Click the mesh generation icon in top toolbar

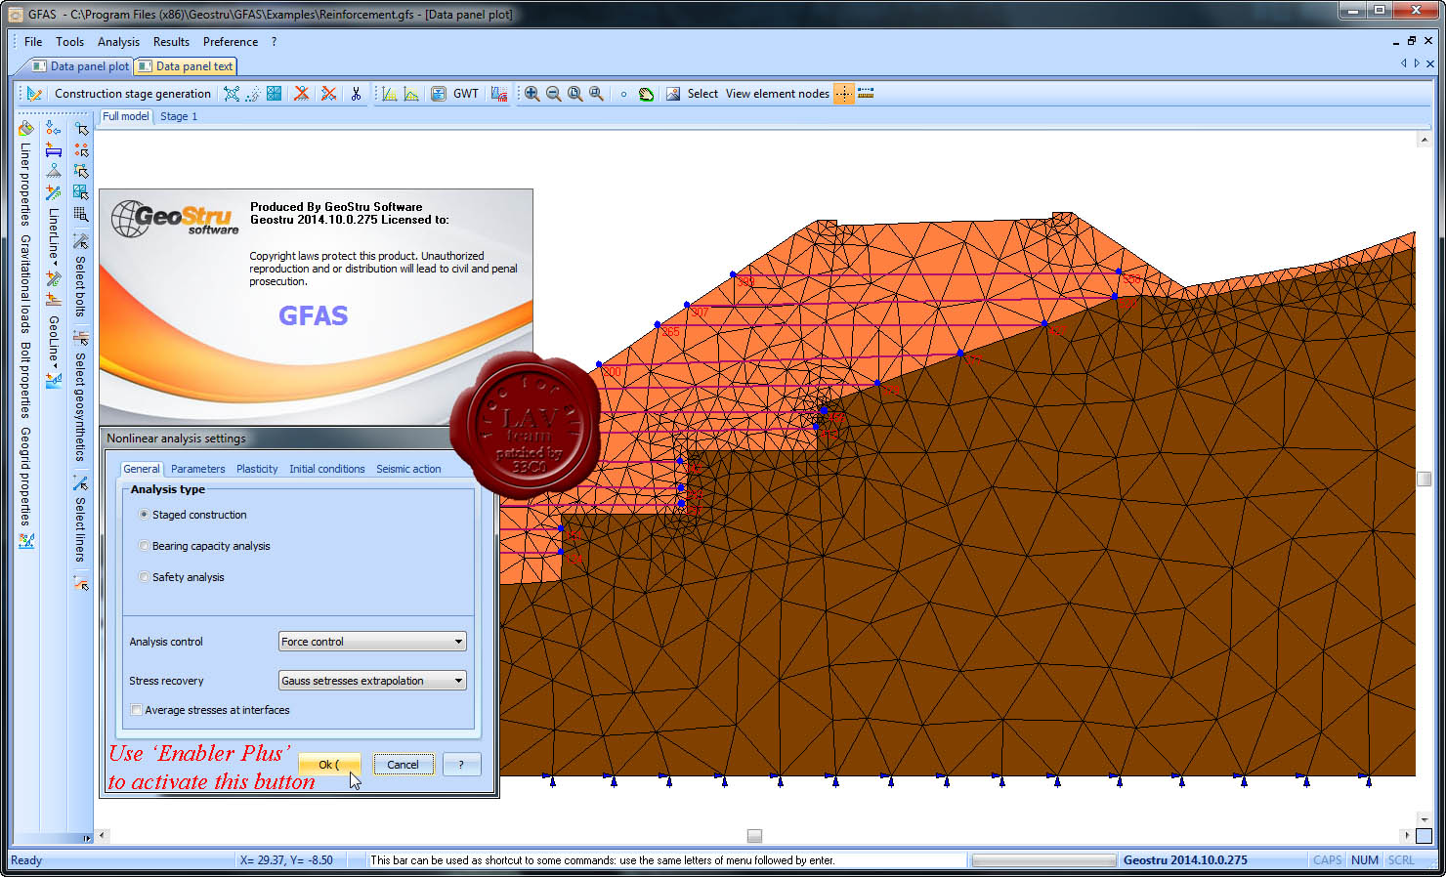(232, 94)
